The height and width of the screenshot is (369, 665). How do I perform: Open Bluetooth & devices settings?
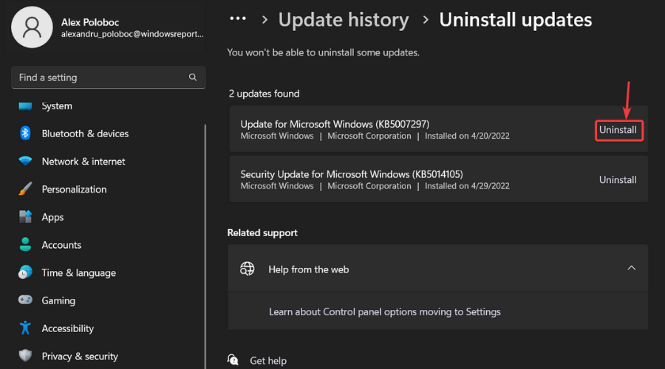[x=85, y=134]
